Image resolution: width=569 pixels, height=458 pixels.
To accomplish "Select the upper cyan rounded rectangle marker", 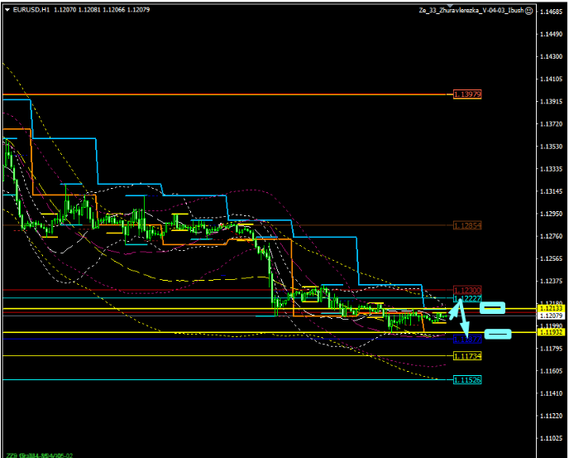I will tap(493, 308).
